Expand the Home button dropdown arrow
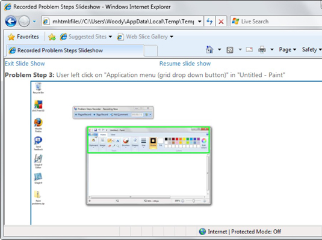 (219, 50)
